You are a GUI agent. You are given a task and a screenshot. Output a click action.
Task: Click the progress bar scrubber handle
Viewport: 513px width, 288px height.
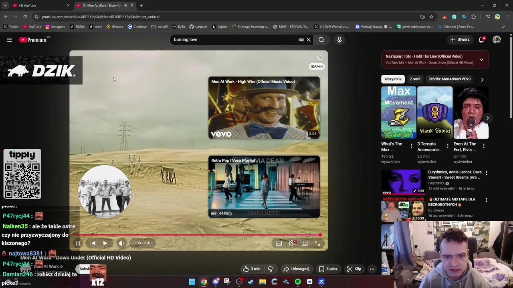tap(320, 235)
